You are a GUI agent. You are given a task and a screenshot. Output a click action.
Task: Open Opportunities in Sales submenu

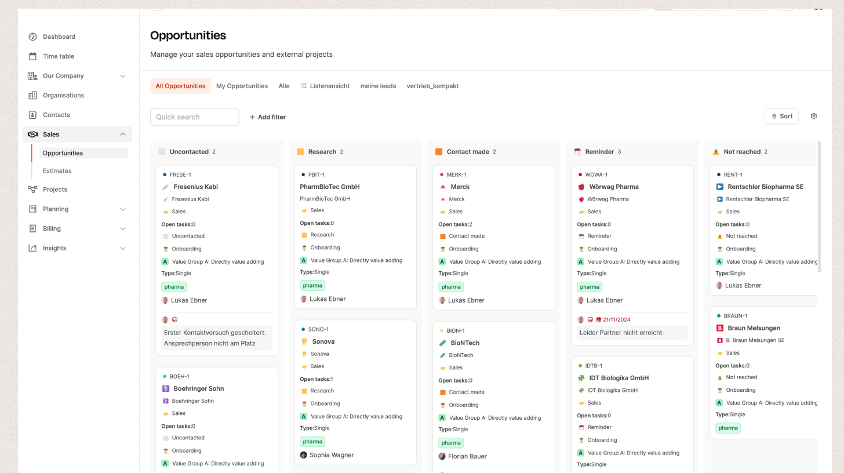84,153
